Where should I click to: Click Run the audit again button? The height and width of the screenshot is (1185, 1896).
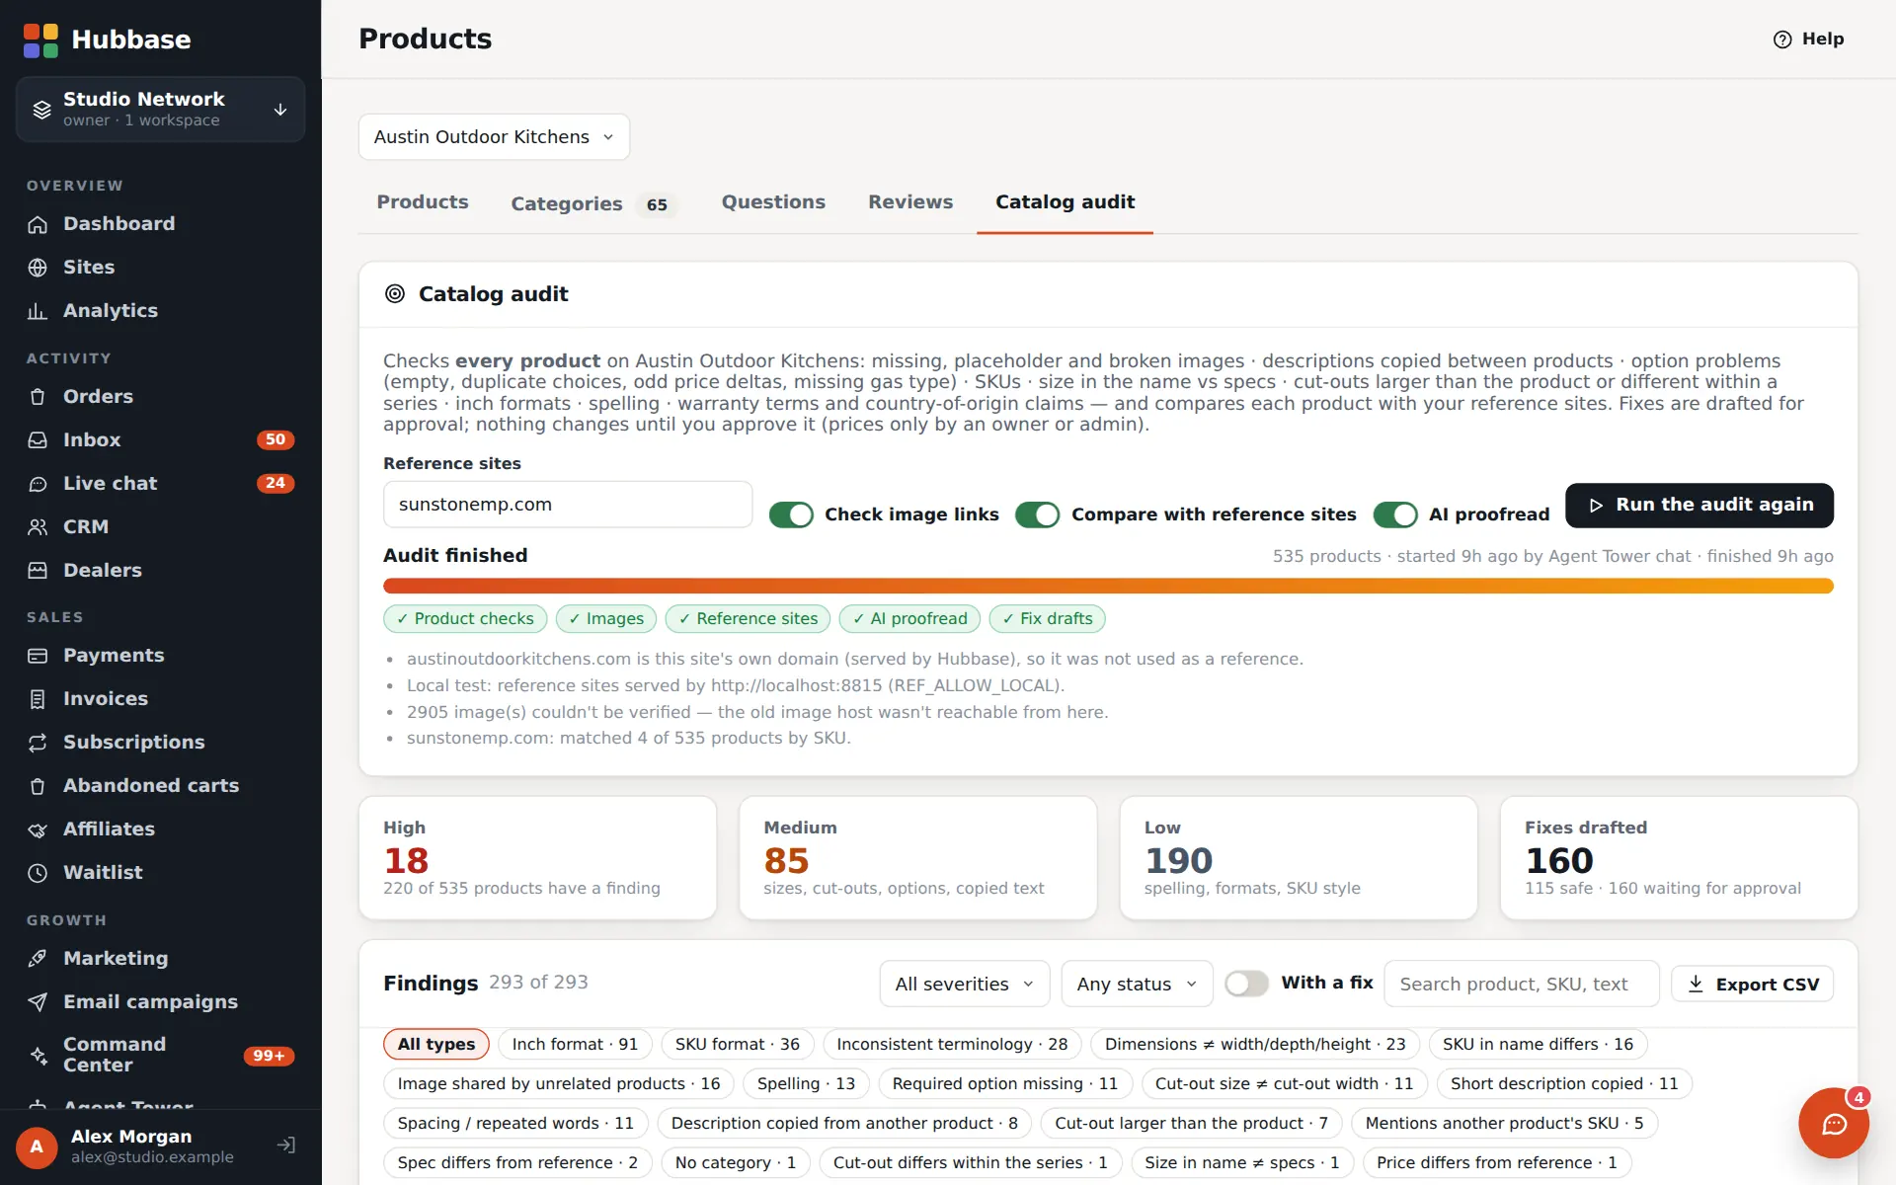(1699, 506)
